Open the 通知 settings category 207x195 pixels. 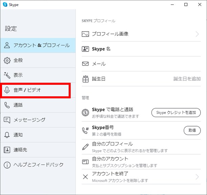point(38,135)
